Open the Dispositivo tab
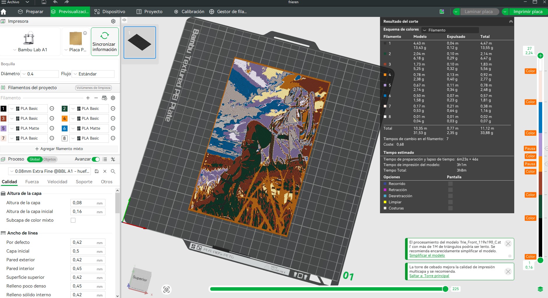 (110, 12)
